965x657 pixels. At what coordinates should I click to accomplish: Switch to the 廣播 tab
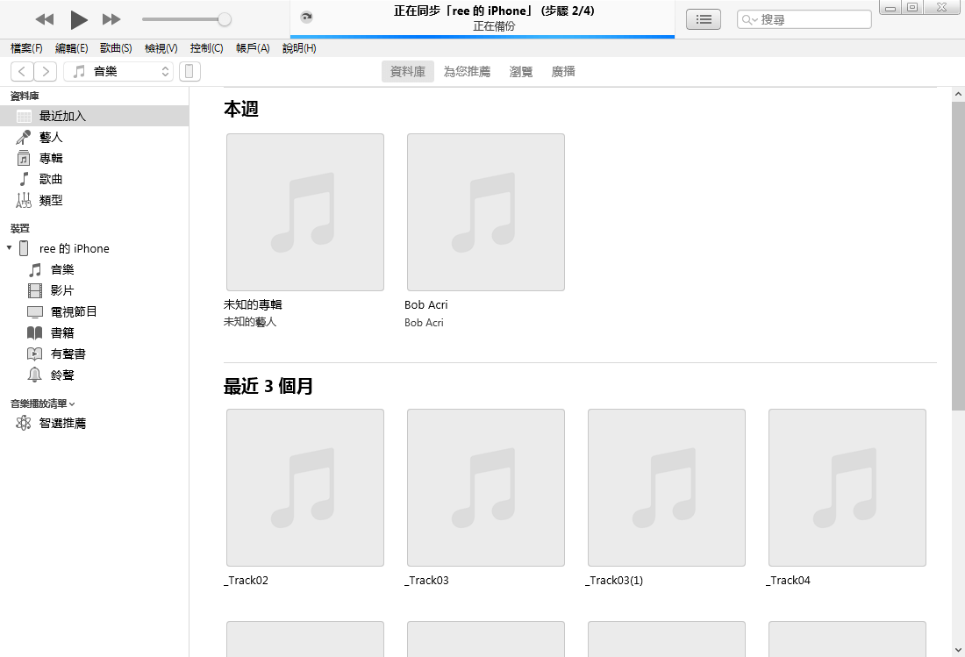click(563, 71)
